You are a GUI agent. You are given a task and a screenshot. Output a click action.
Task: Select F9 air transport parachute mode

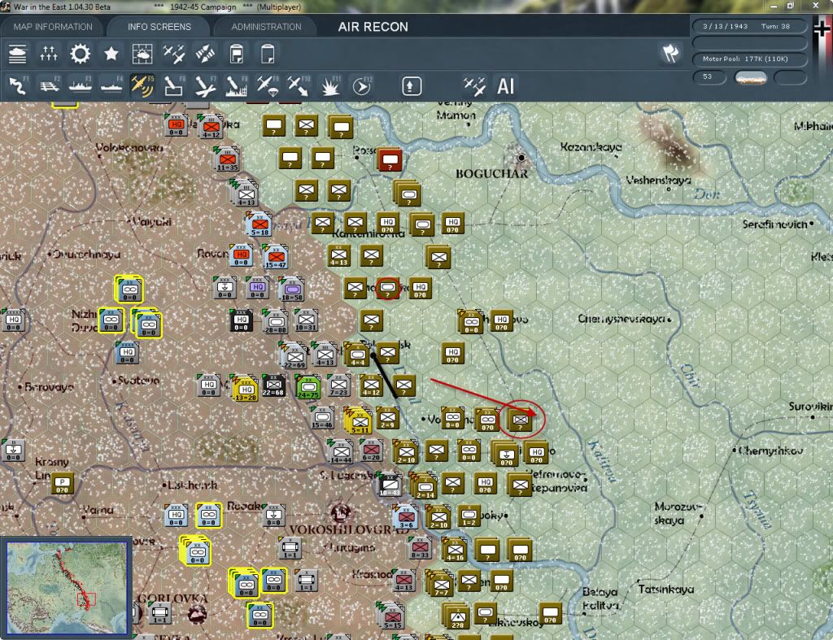267,86
